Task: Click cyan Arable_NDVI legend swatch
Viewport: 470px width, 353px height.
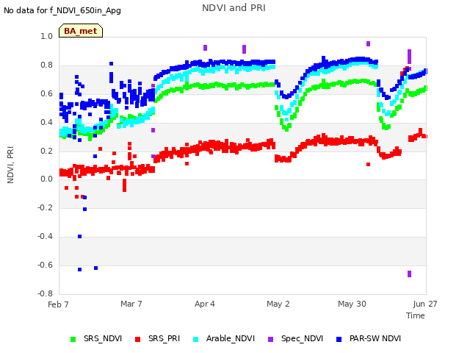Action: click(x=196, y=340)
